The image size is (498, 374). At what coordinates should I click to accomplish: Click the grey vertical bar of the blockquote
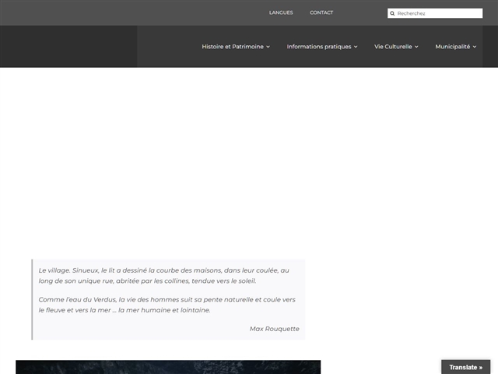pos(32,299)
